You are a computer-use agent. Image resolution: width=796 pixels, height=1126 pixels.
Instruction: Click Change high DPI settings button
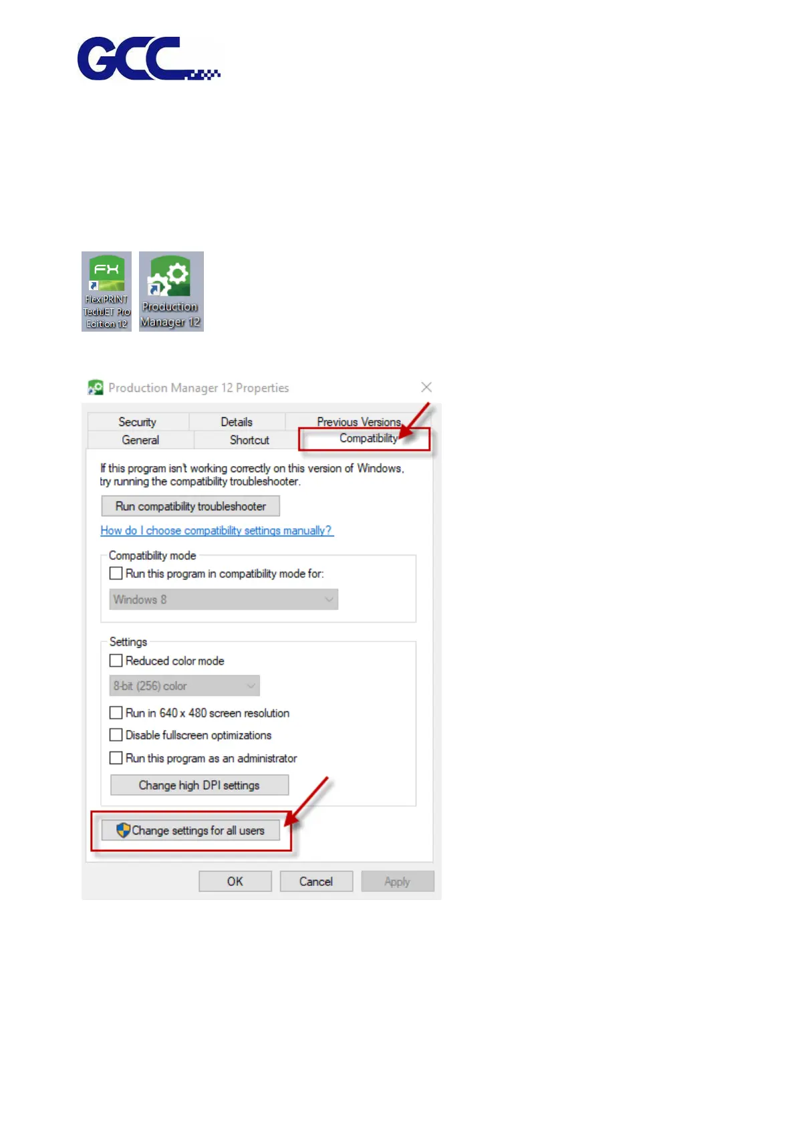tap(199, 785)
